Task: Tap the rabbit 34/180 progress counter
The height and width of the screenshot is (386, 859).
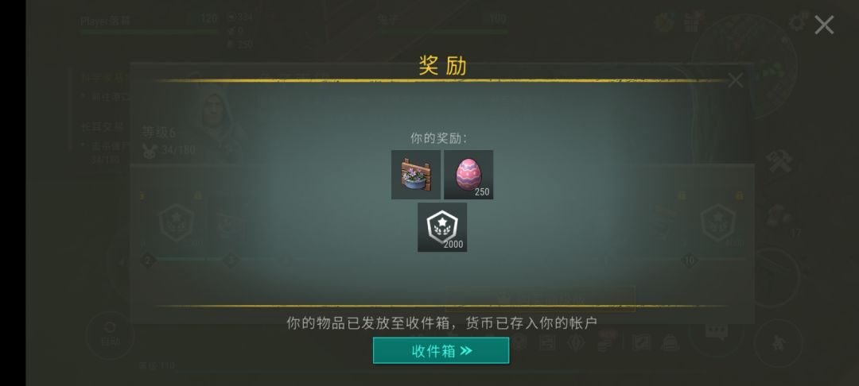Action: click(x=169, y=150)
